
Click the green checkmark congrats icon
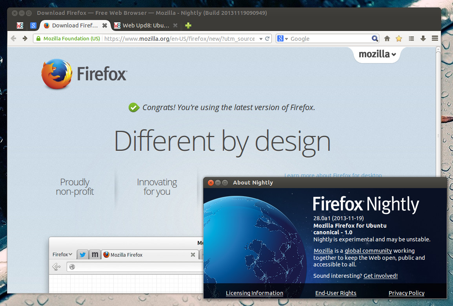coord(134,107)
